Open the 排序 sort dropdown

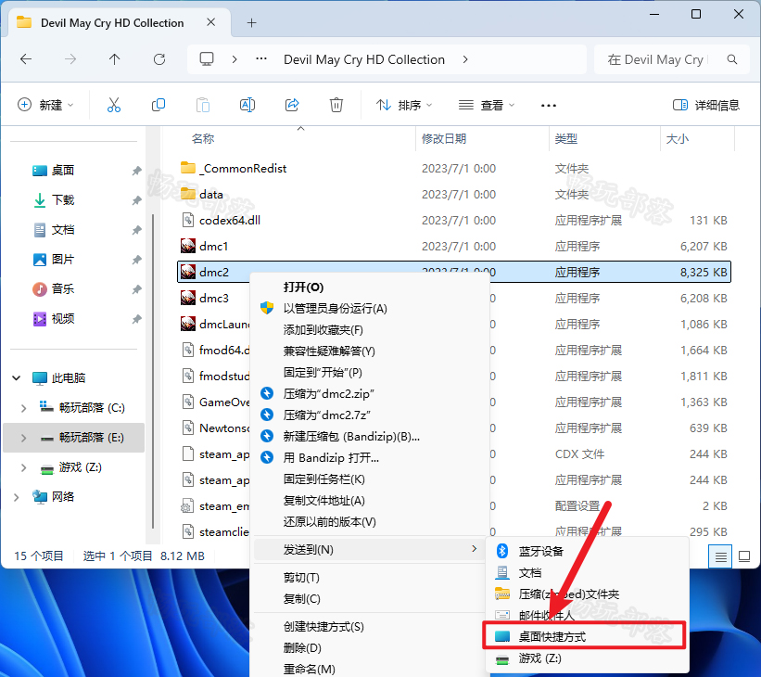(x=404, y=105)
